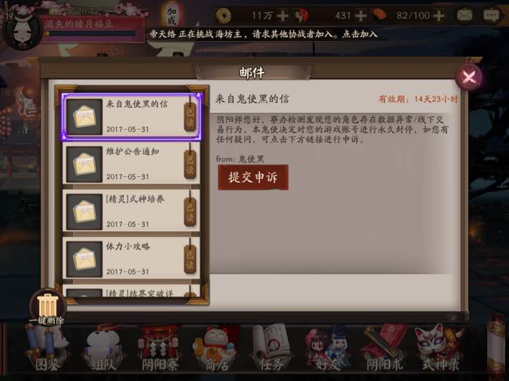Open the 式神录 fox mask icon
Viewport: 509px width, 381px height.
click(x=440, y=348)
